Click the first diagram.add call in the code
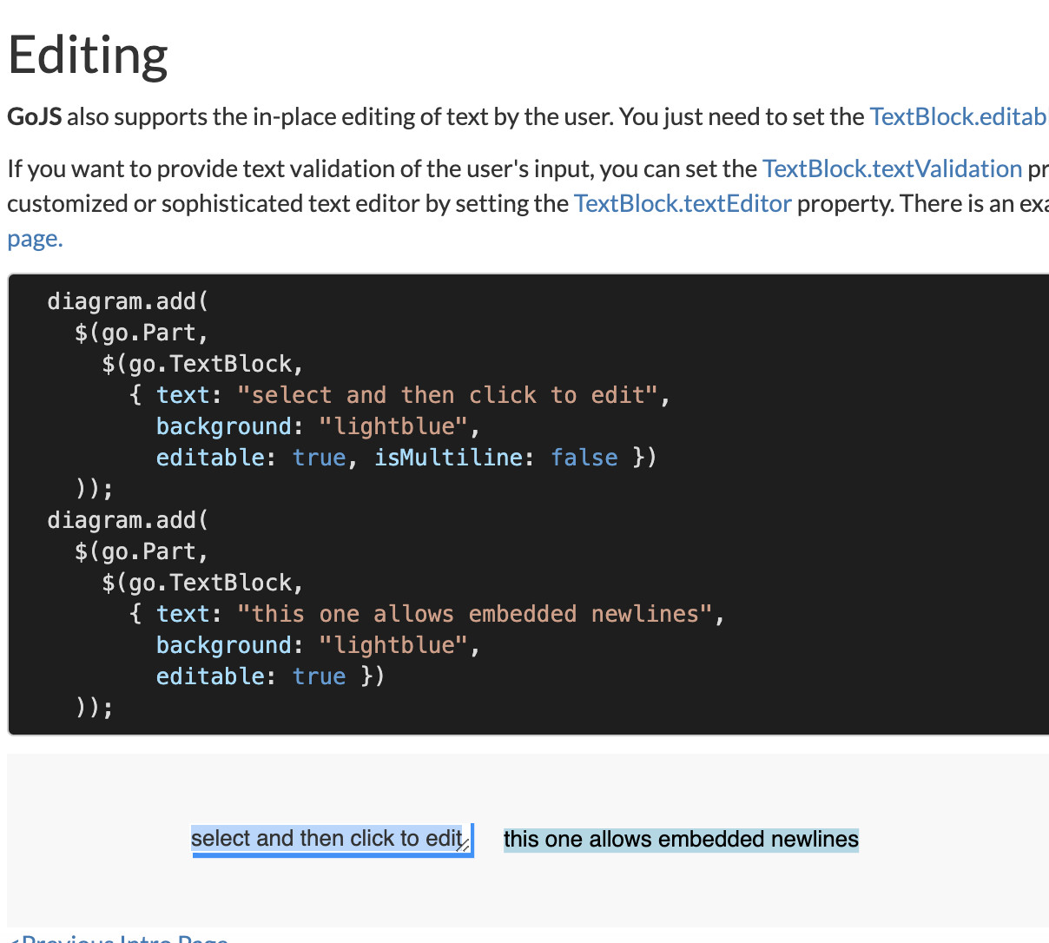1049x943 pixels. 127,300
